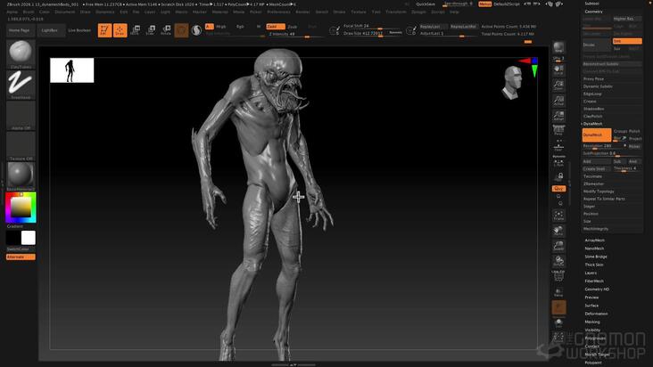Screen dimensions: 653x367
Task: Open LightBox browser
Action: click(x=50, y=30)
